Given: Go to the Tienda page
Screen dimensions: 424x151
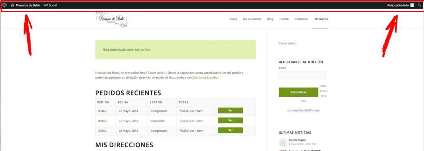Looking at the screenshot, I should click(284, 19).
